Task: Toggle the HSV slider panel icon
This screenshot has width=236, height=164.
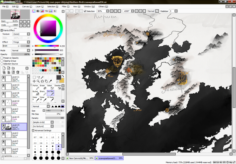Action: (x=42, y=11)
